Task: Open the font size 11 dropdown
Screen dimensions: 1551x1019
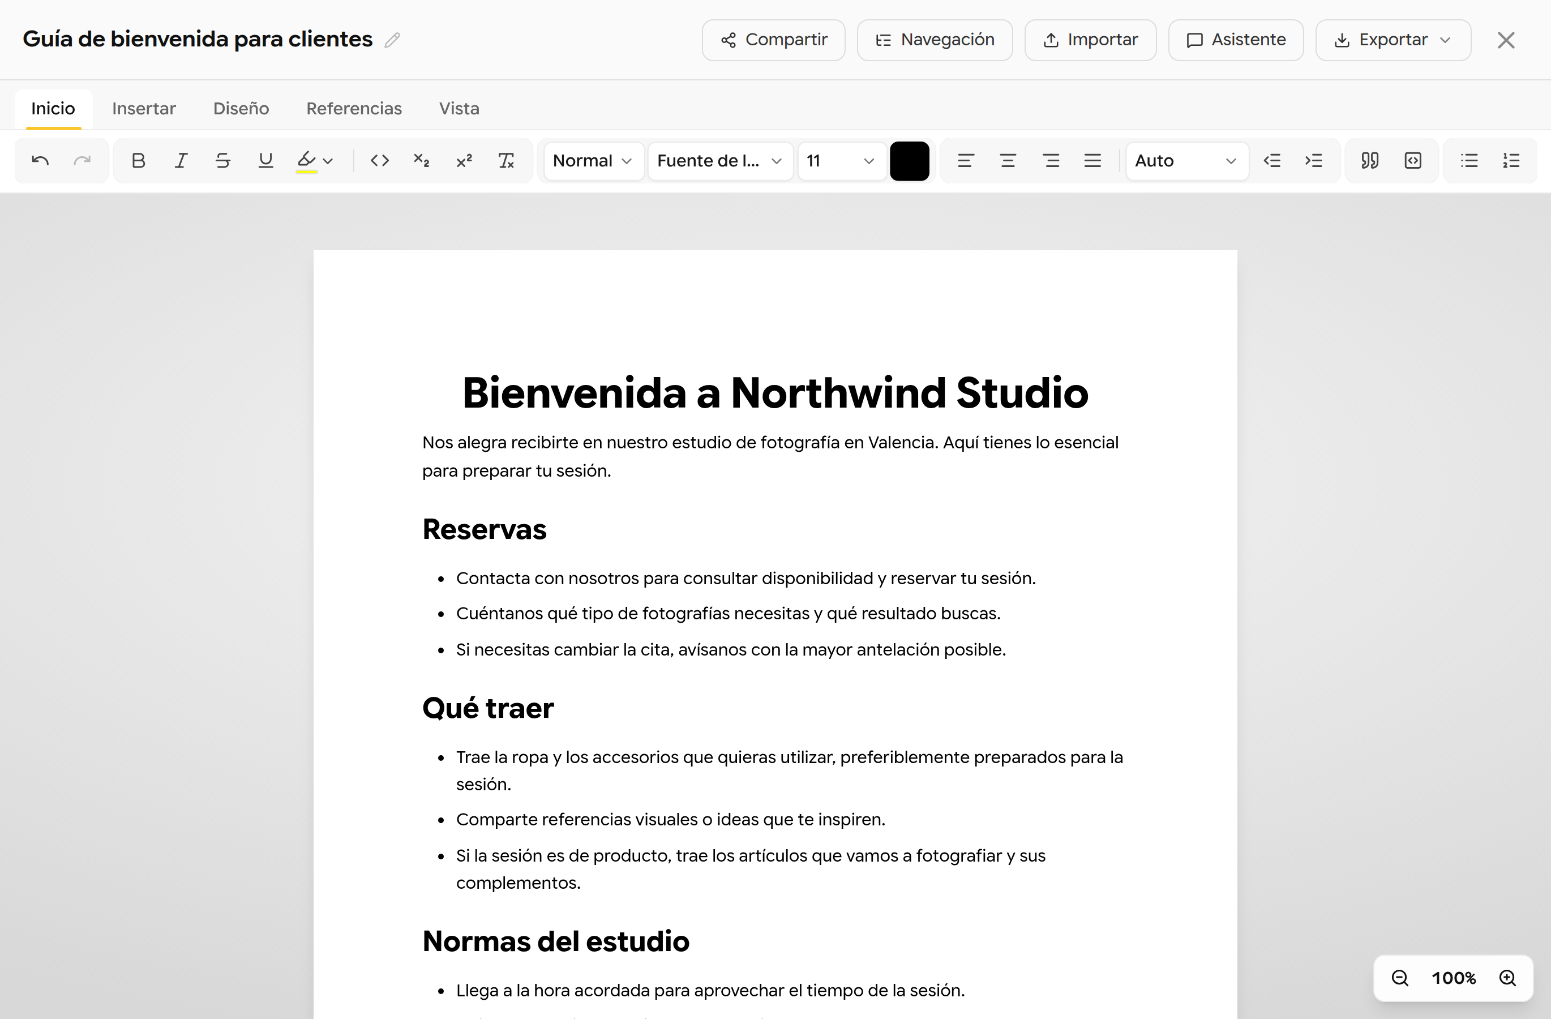Action: [x=841, y=161]
